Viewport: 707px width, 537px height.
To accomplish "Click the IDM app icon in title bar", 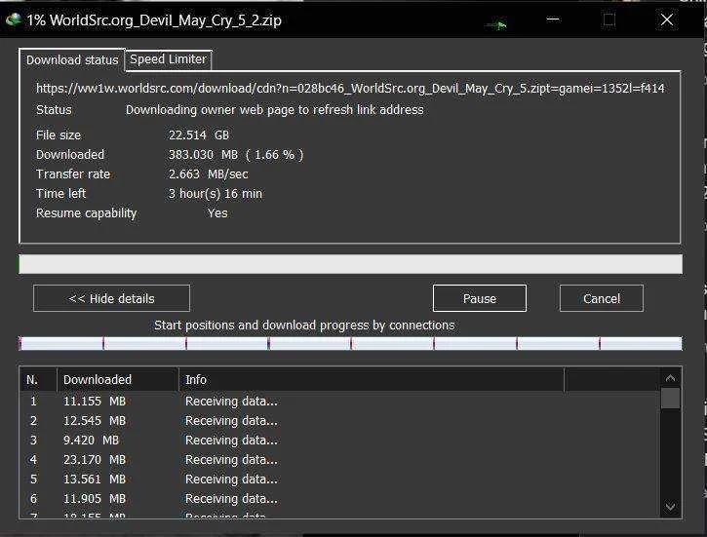I will click(x=14, y=19).
